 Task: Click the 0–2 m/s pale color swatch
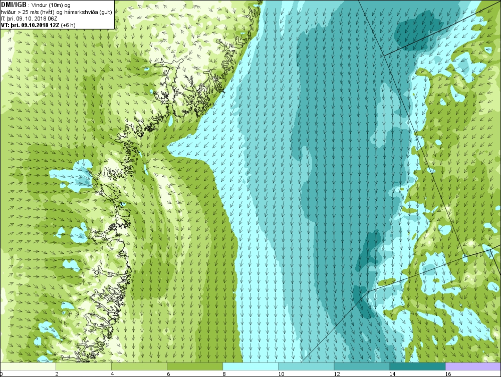tap(29, 366)
